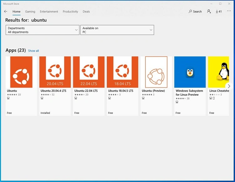Click the Apps (23) section heading
This screenshot has height=182, width=235.
tap(16, 50)
